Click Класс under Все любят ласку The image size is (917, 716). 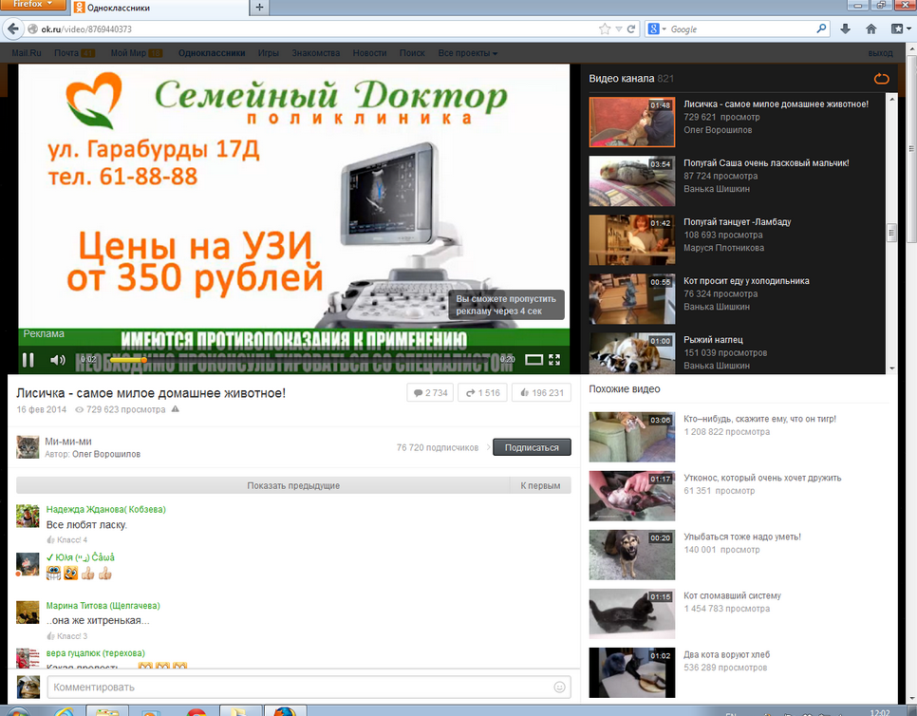click(x=67, y=539)
